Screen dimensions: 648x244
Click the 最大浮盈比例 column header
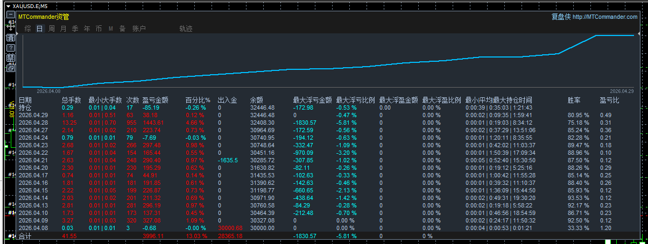[442, 100]
